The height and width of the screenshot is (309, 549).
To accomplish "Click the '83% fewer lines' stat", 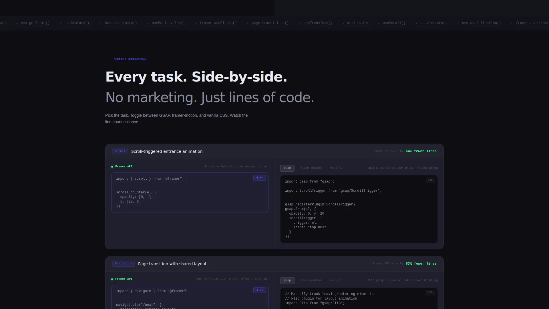I will click(421, 264).
